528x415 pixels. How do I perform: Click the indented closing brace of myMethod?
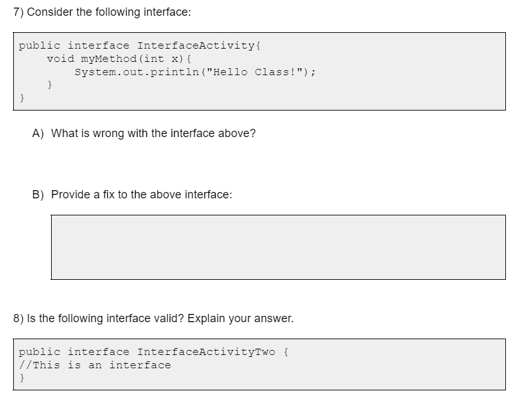click(50, 84)
